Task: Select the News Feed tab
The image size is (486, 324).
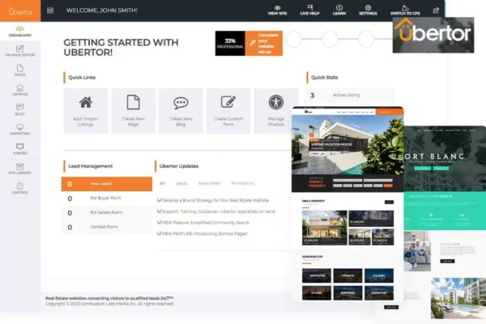Action: (x=209, y=183)
